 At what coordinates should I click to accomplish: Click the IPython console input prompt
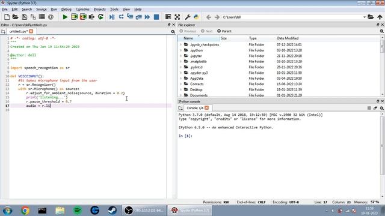pos(186,136)
